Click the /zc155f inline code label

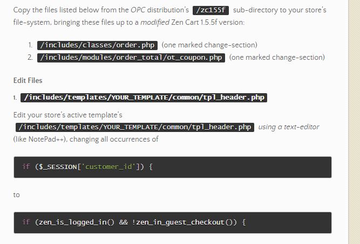point(210,10)
